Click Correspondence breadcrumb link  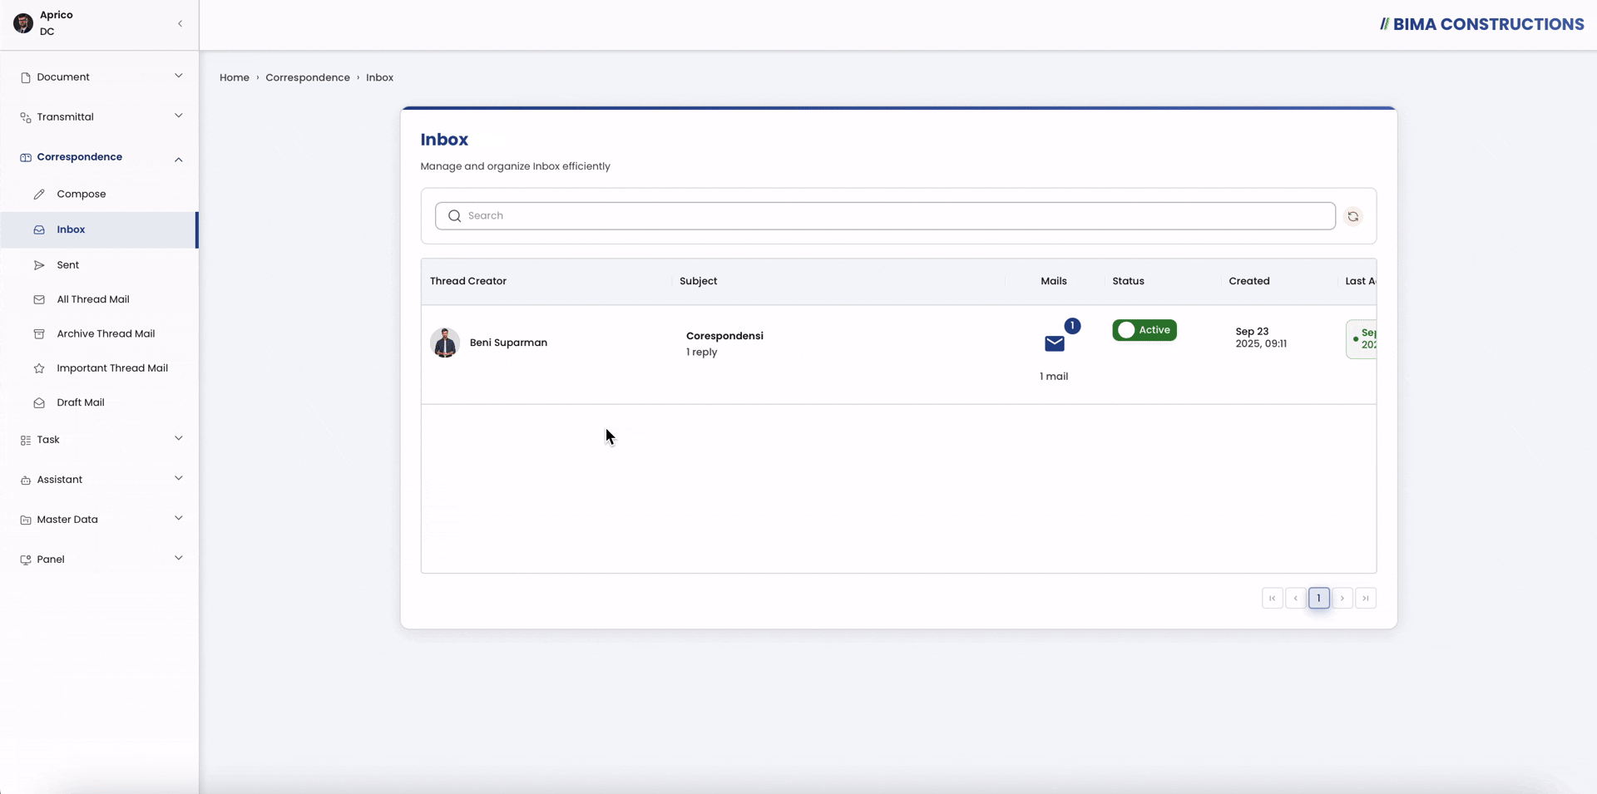point(308,77)
